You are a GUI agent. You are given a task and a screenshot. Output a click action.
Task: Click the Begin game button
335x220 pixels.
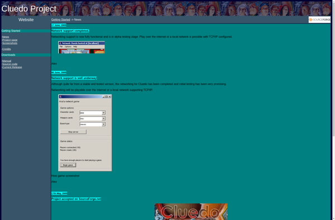click(68, 165)
